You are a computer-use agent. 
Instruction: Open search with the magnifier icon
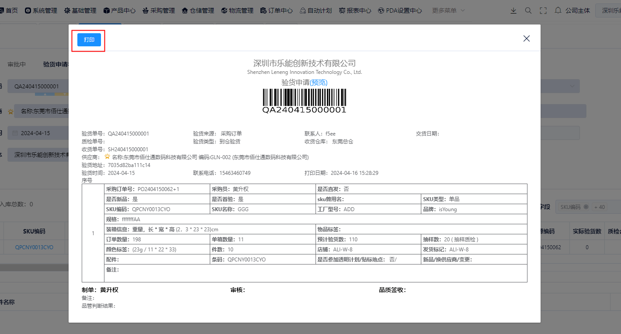pos(528,10)
